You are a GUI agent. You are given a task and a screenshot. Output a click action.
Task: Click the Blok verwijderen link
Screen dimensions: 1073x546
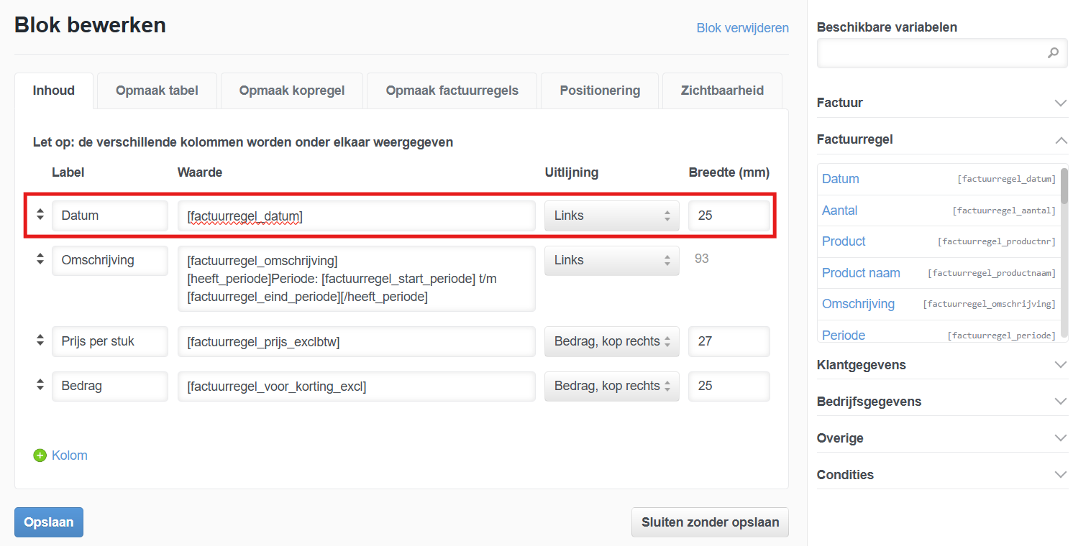742,28
